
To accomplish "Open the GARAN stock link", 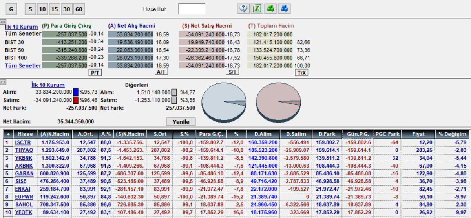I will point(24,173).
